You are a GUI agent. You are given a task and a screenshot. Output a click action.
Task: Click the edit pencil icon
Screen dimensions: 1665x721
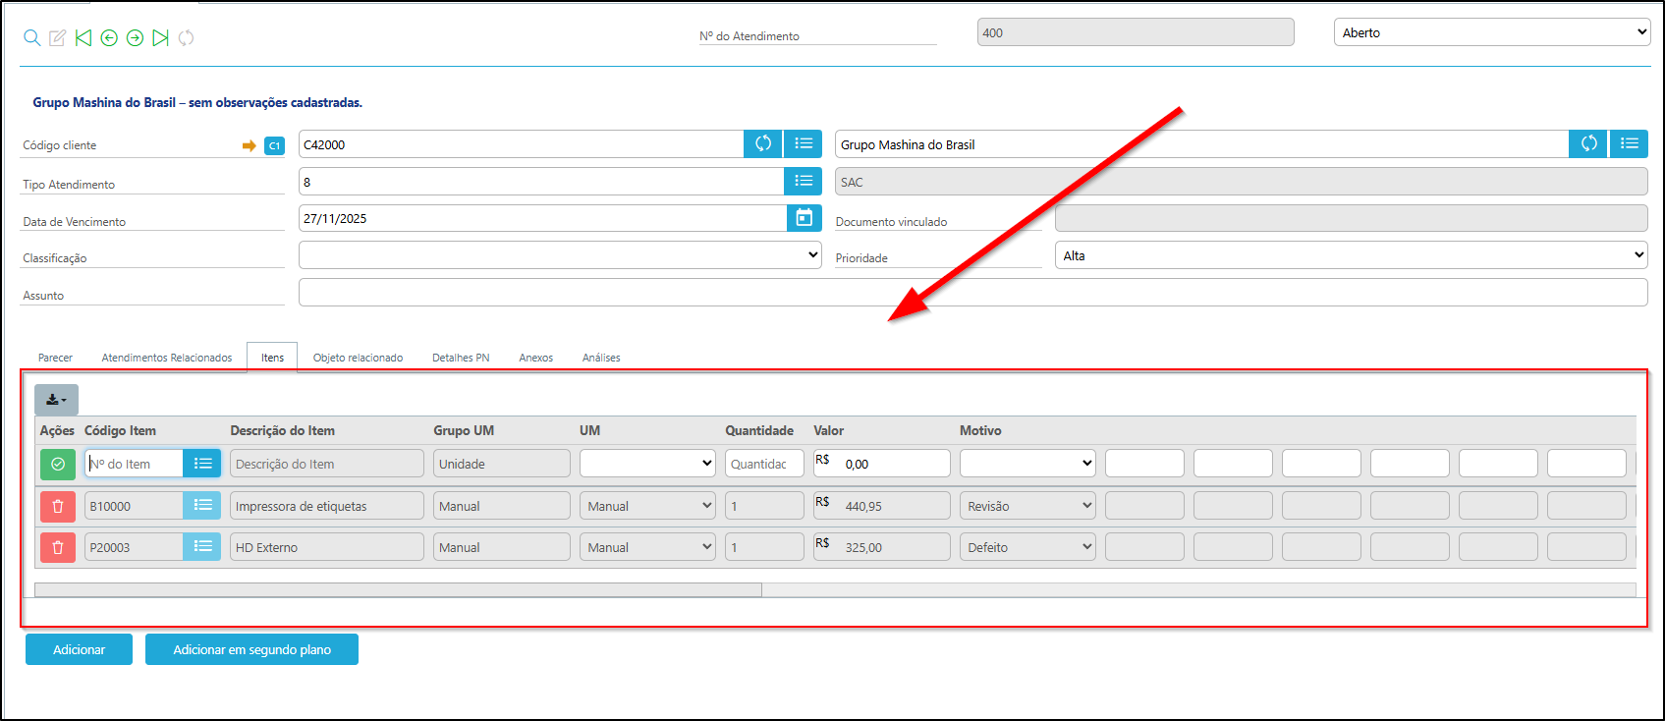[x=58, y=37]
